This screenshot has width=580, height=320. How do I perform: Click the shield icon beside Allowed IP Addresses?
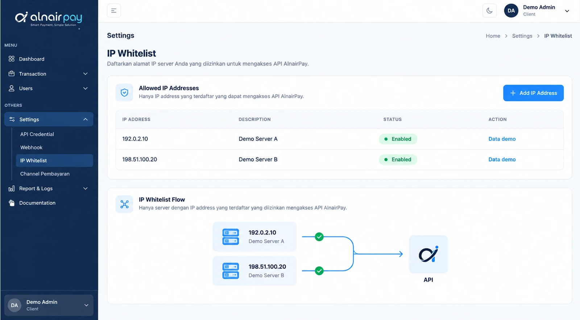(124, 93)
